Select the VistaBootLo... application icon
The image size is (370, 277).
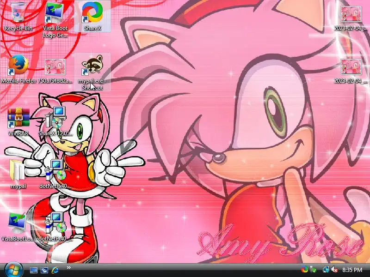click(x=18, y=227)
